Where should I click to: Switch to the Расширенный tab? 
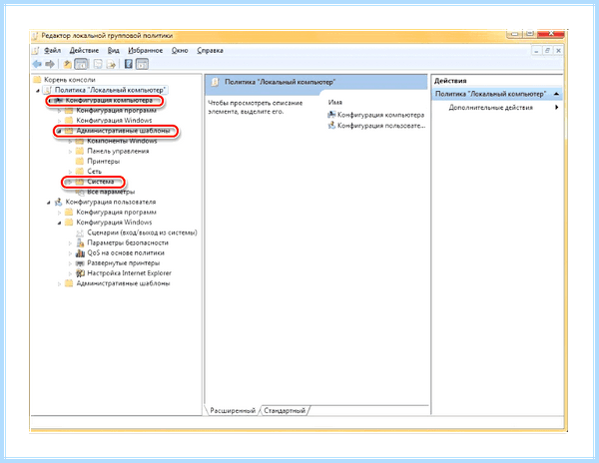click(233, 411)
